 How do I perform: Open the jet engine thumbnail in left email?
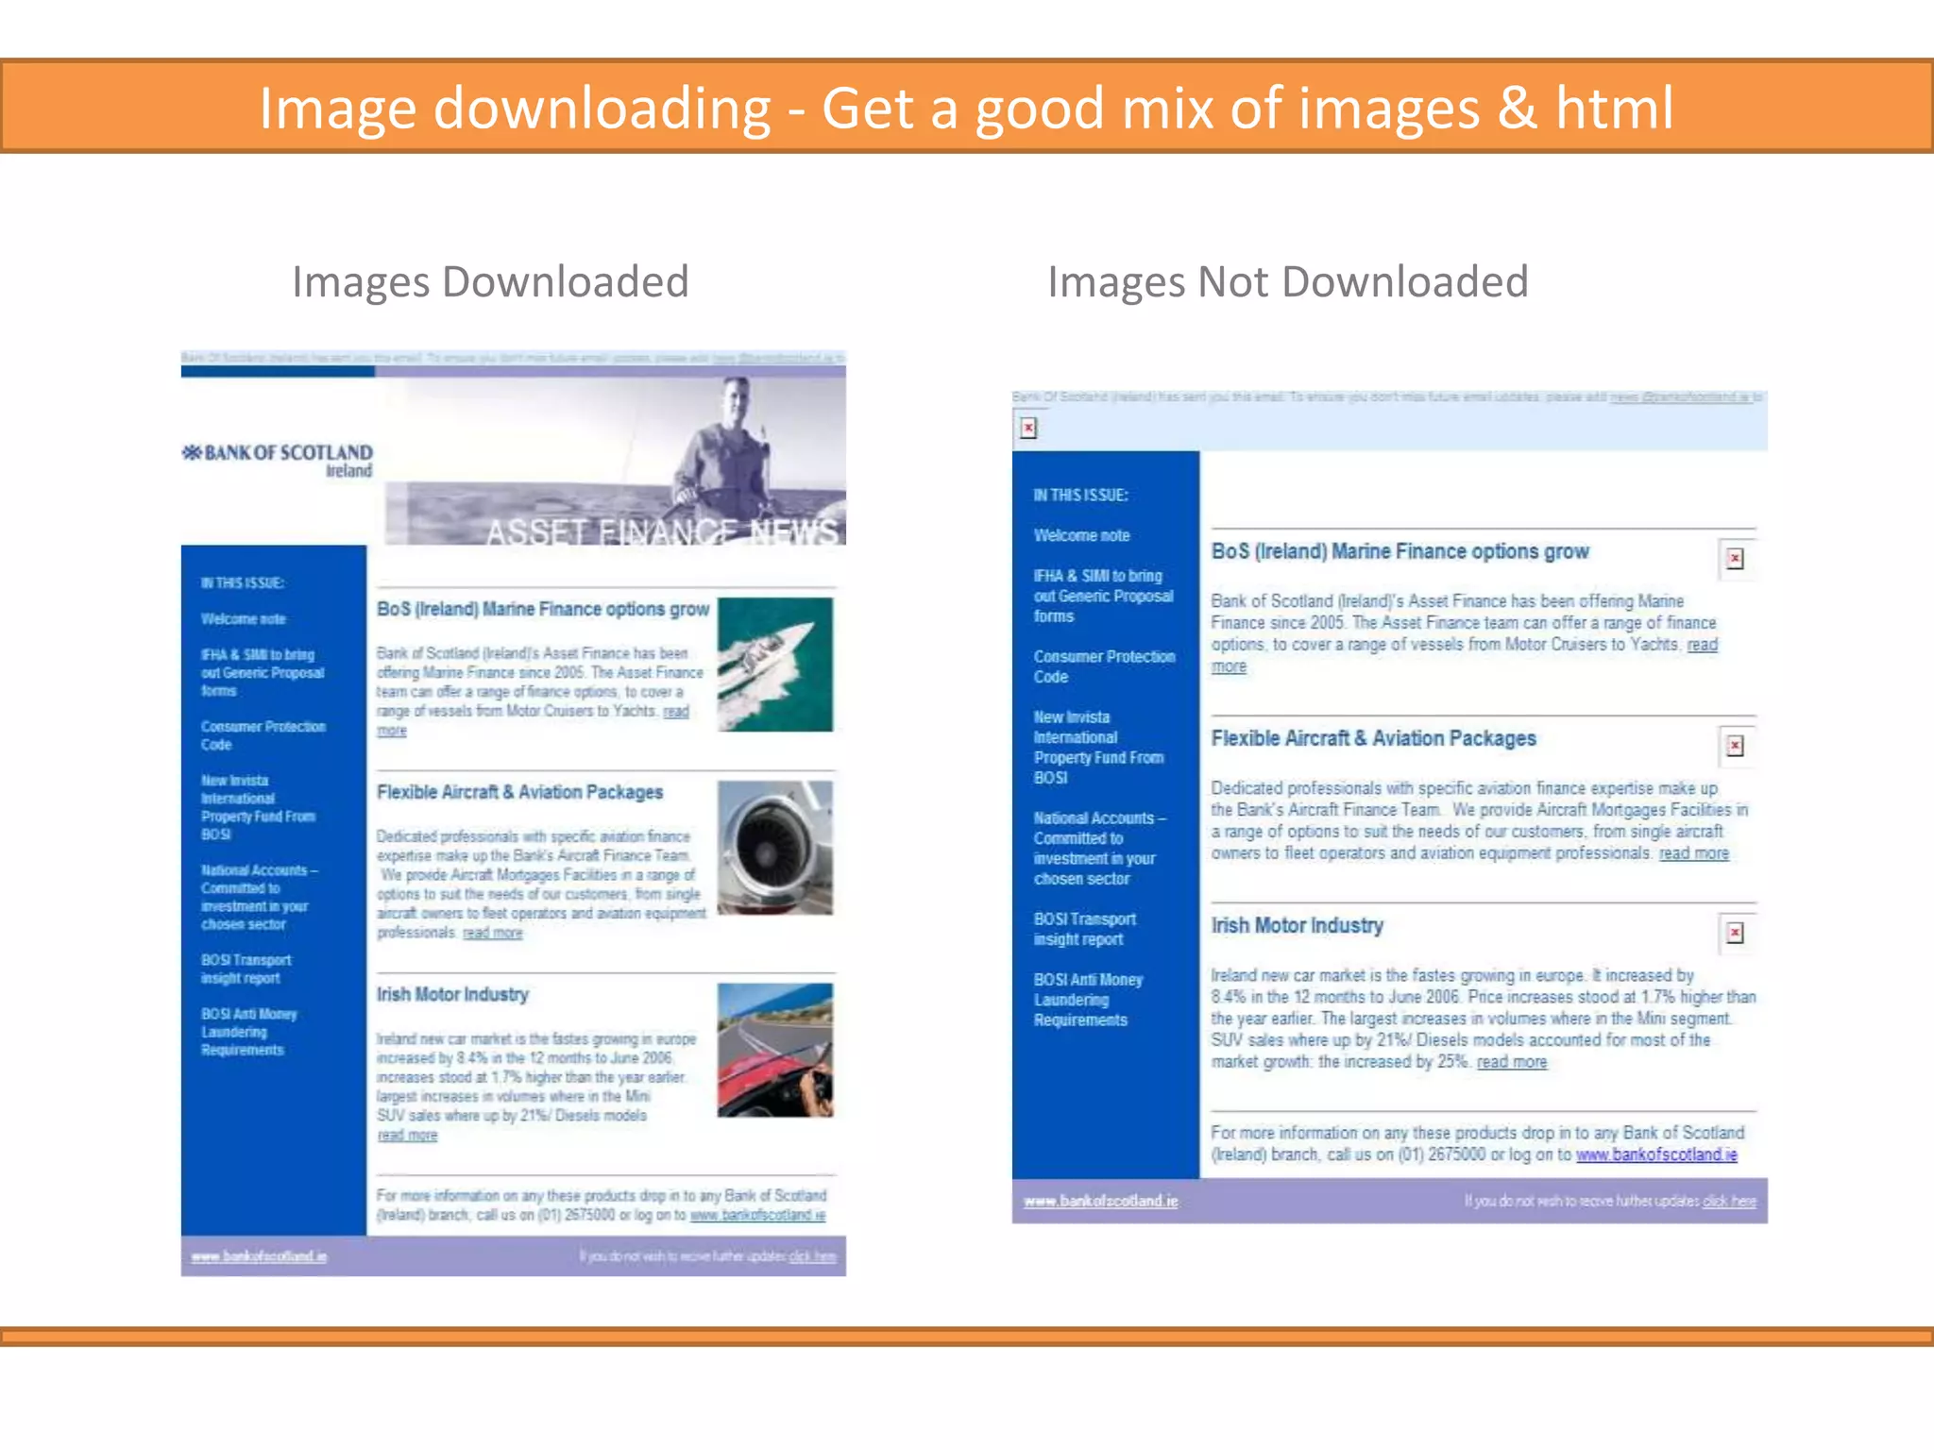[x=775, y=847]
